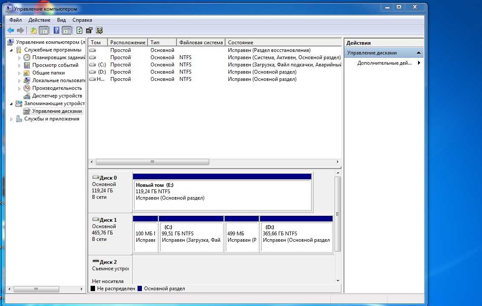The height and width of the screenshot is (306, 482).
Task: Toggle the console tree show/hide button
Action: [x=43, y=30]
